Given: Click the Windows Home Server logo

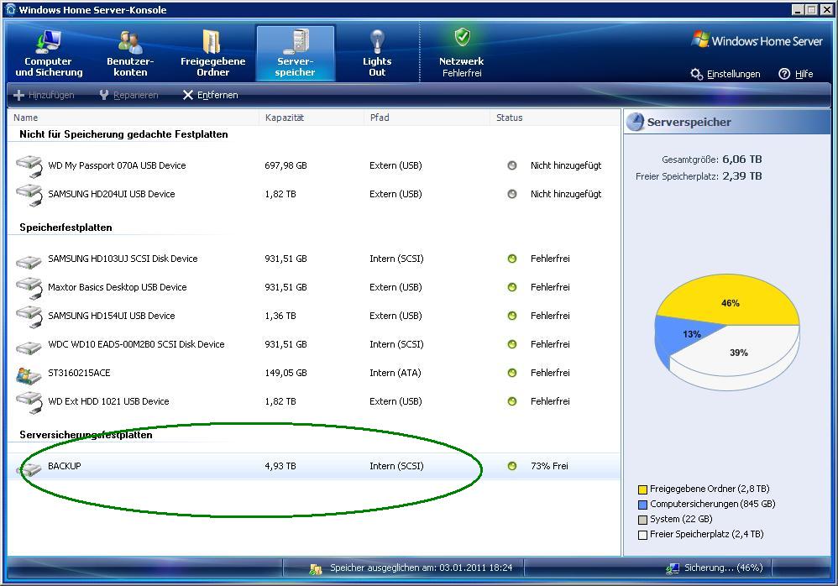Looking at the screenshot, I should click(x=757, y=40).
